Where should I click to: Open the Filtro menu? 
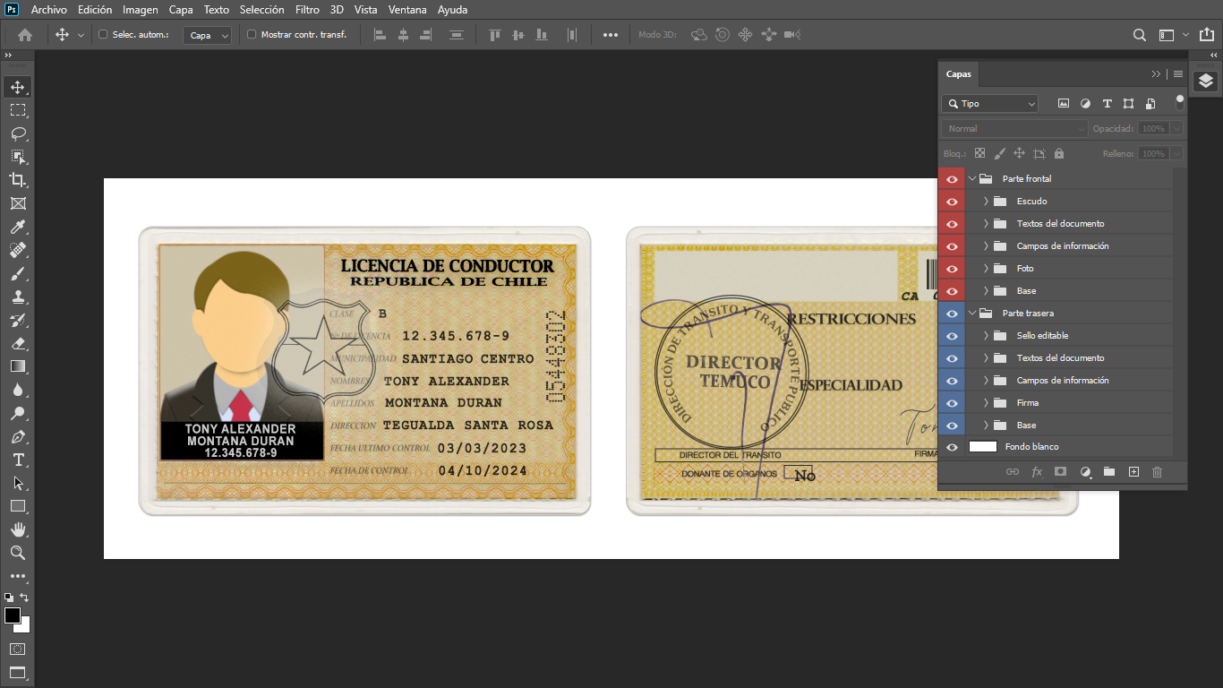(307, 10)
